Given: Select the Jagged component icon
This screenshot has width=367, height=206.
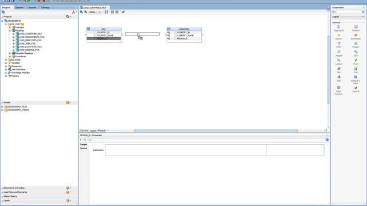Looking at the screenshot, I should tap(339, 52).
